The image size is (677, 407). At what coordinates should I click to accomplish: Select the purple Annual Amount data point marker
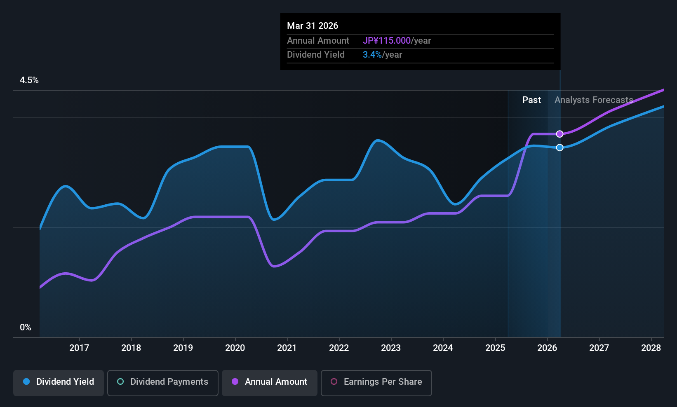tap(559, 134)
